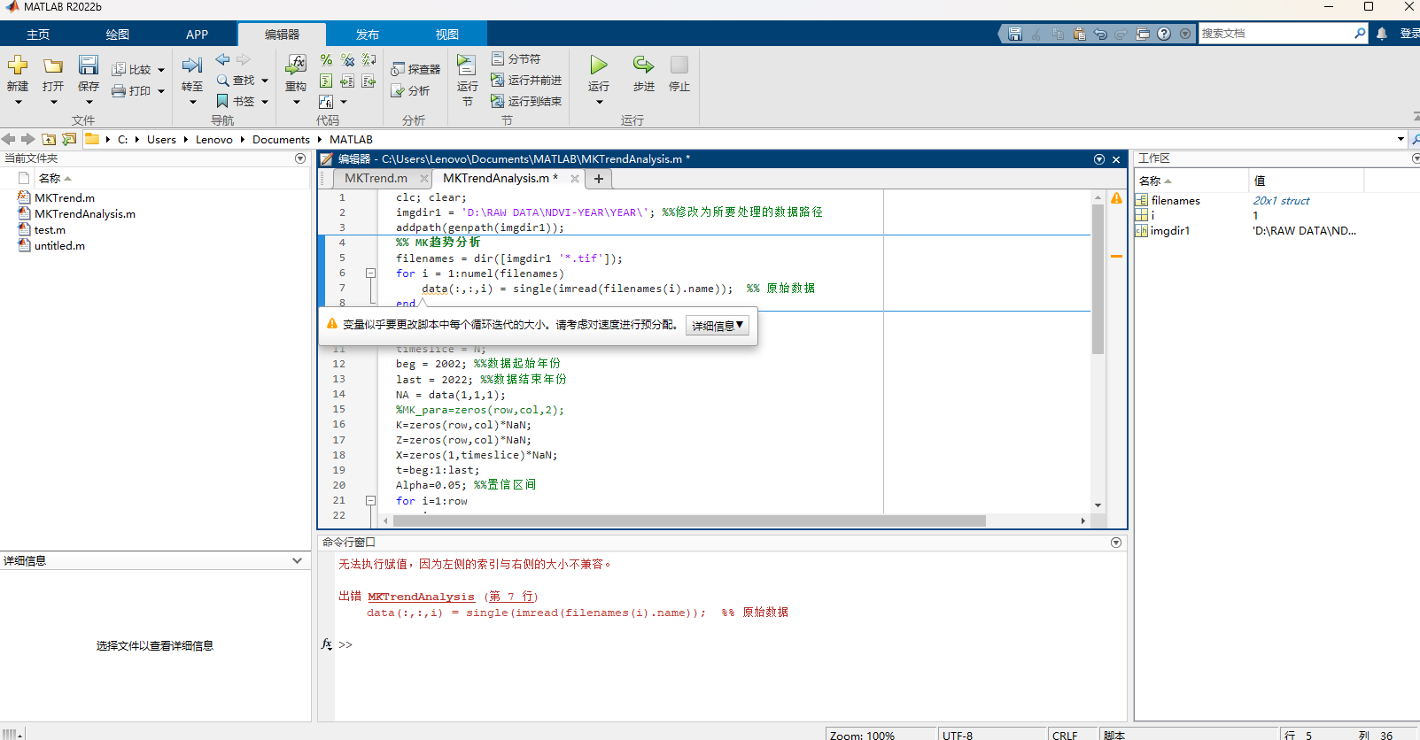Viewport: 1420px width, 740px height.
Task: Click the search documentation input field
Action: pos(1276,34)
